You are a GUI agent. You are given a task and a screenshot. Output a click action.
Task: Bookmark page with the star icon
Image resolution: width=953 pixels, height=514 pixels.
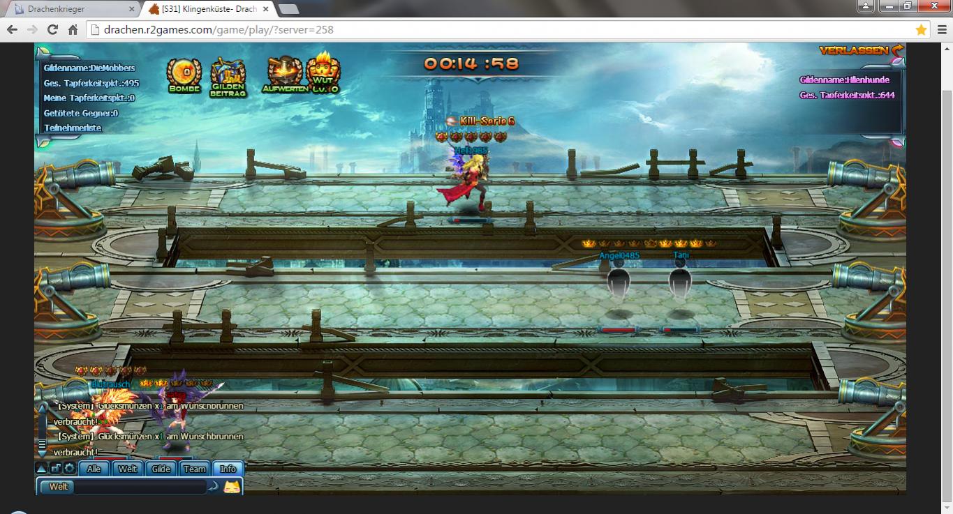click(x=921, y=30)
